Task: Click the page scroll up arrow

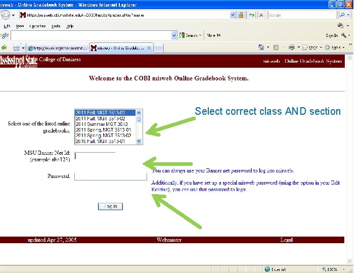Action: point(349,58)
